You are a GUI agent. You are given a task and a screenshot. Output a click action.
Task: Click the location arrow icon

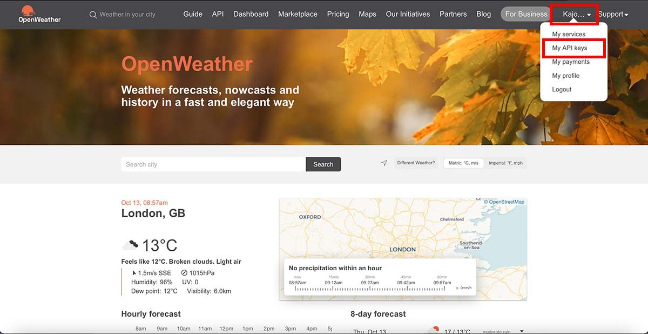384,163
